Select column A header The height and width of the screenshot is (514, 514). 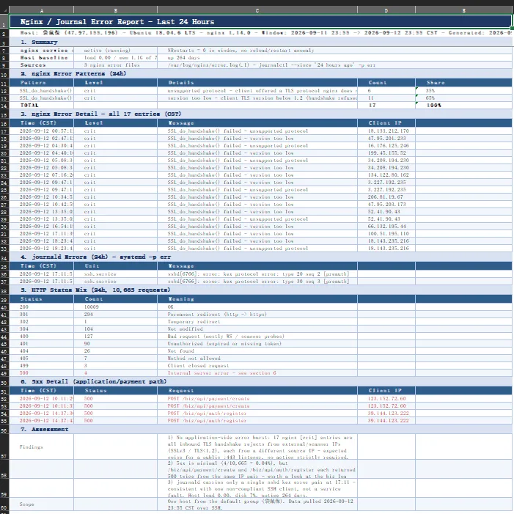point(42,10)
